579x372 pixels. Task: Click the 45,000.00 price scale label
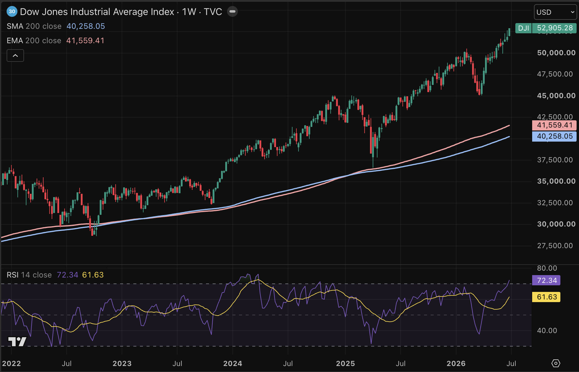[556, 96]
